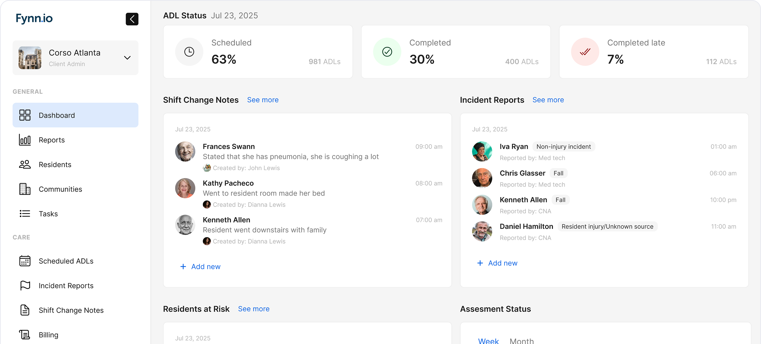
Task: Click the Completed 30% status card
Action: pos(456,52)
